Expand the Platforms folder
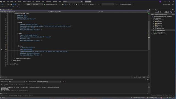The width and height of the screenshot is (176, 99). tap(153, 23)
